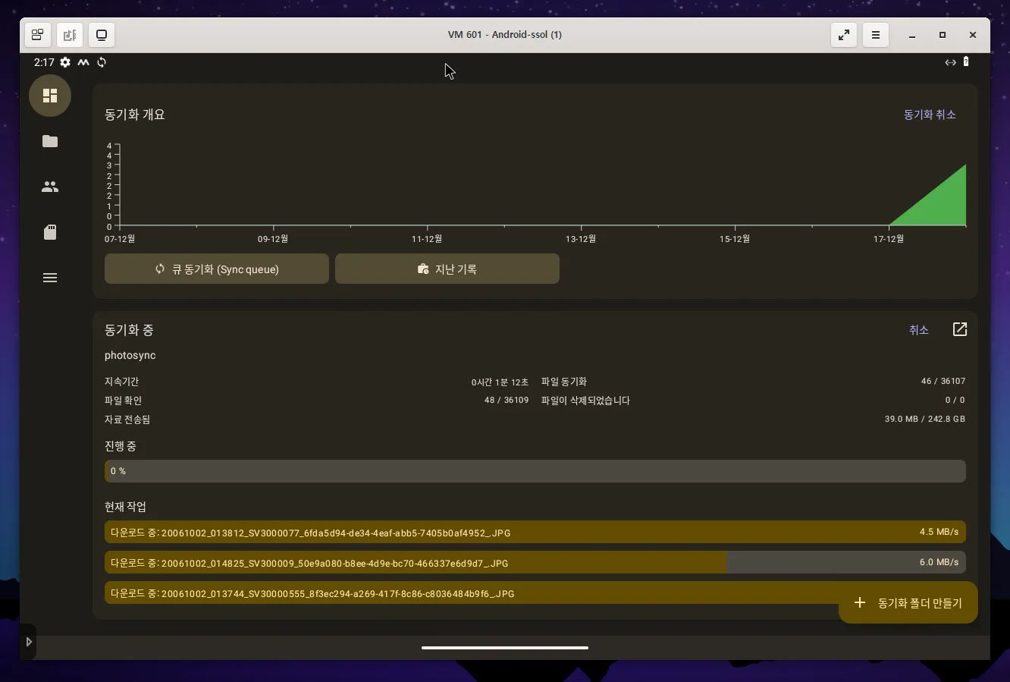Open the dashboard grid icon in sidebar
This screenshot has width=1010, height=682.
tap(49, 96)
